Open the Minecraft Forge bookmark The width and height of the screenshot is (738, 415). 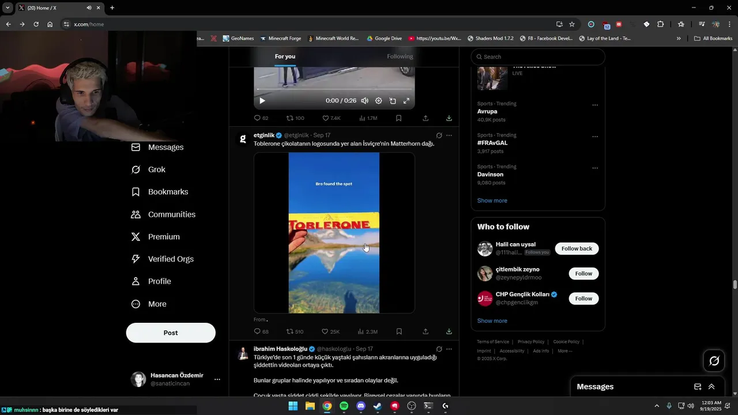tap(280, 39)
